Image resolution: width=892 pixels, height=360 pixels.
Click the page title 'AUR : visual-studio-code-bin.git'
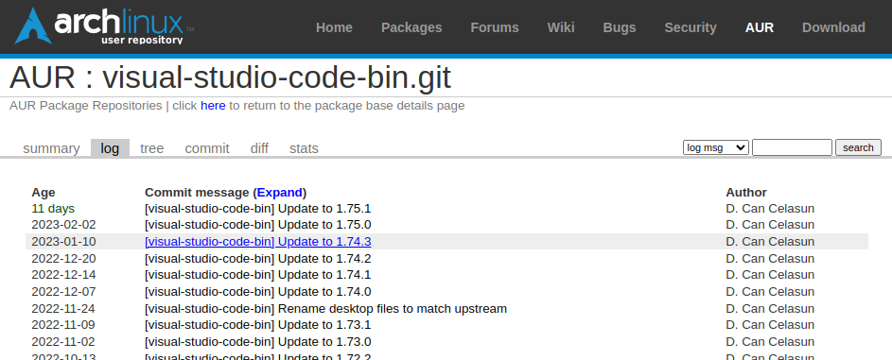(x=230, y=77)
